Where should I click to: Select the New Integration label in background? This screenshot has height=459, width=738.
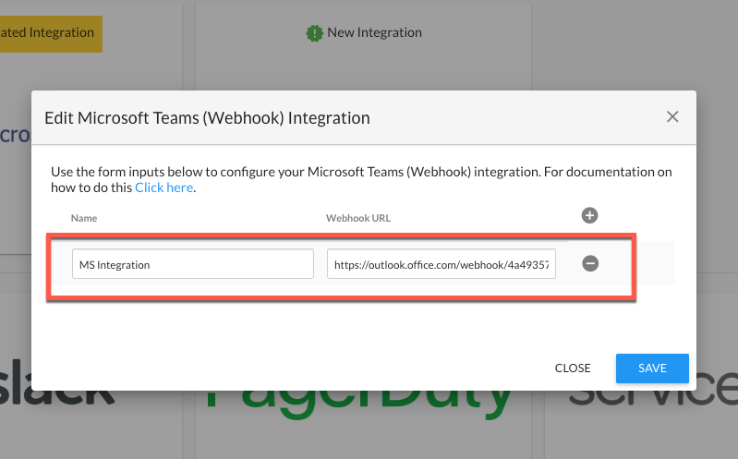(x=374, y=32)
